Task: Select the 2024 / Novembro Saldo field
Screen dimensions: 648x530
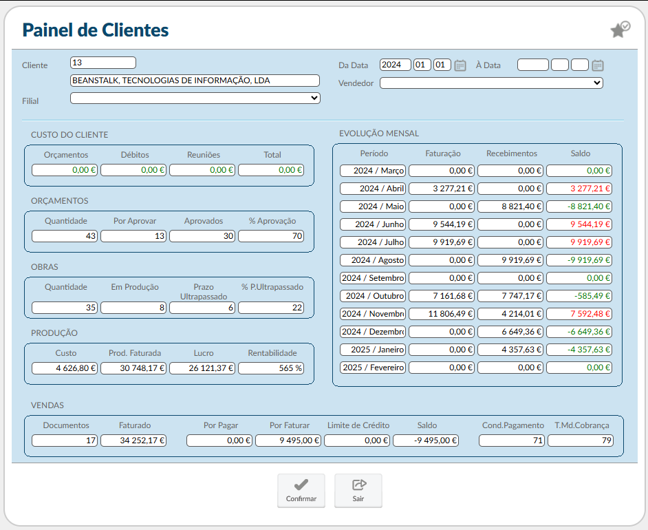Action: 579,314
